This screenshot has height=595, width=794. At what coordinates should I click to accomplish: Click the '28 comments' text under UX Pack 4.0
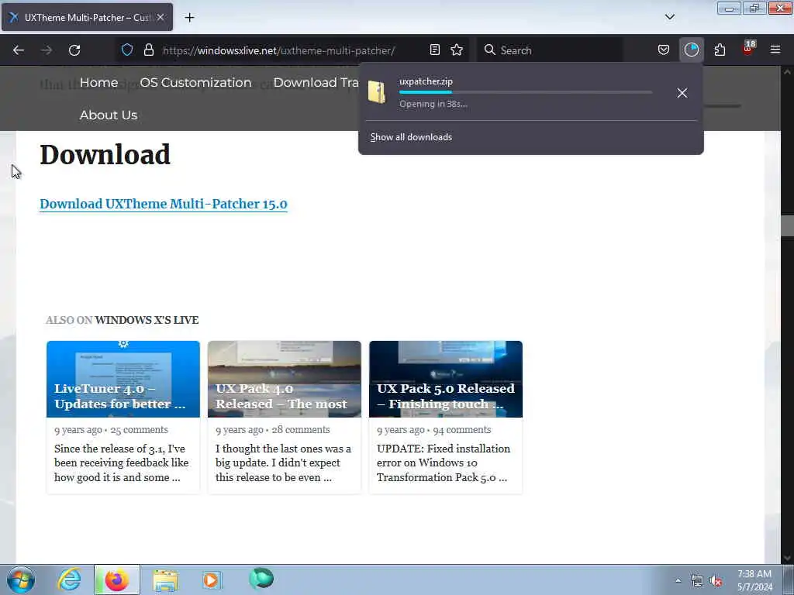point(301,429)
